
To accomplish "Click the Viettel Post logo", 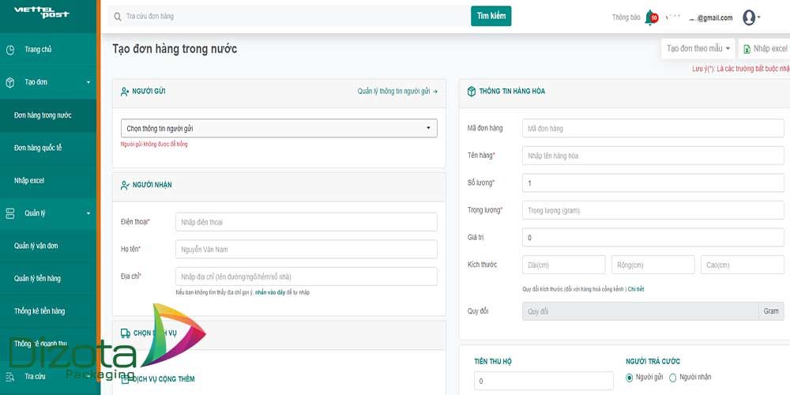I will 41,13.
